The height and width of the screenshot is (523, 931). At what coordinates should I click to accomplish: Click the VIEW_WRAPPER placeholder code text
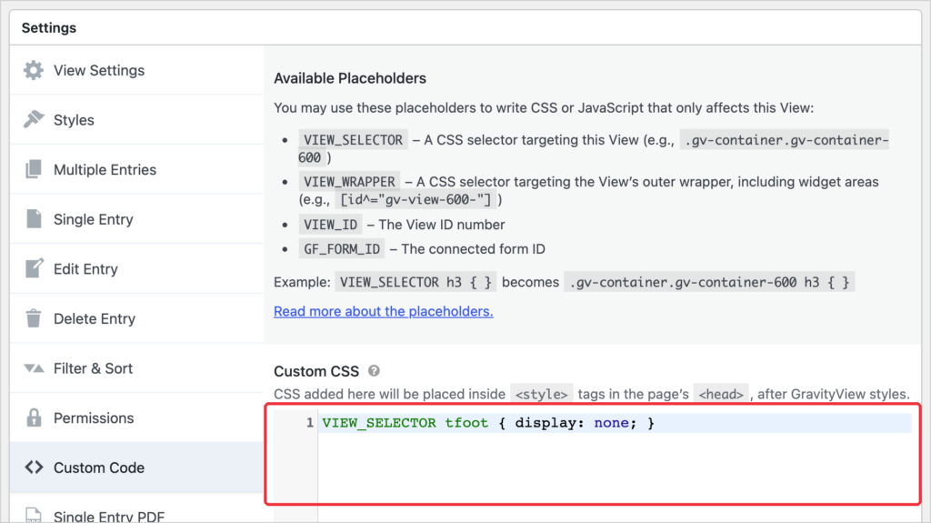click(349, 182)
